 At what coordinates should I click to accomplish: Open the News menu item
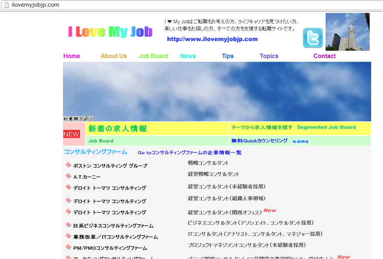[x=188, y=56]
